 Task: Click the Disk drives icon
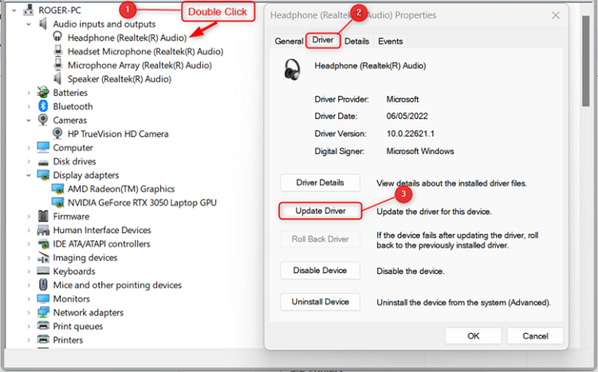(43, 162)
